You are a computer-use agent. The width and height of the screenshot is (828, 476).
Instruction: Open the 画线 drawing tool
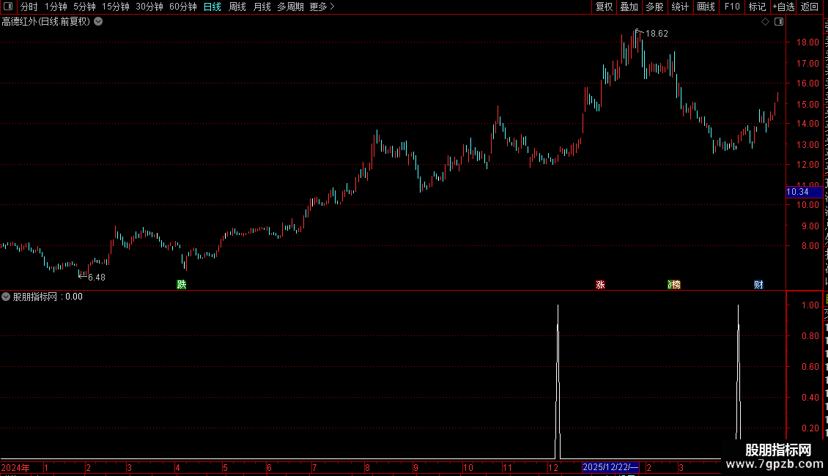point(706,7)
